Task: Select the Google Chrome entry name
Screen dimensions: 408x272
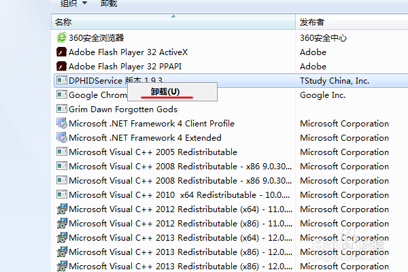Action: click(98, 95)
